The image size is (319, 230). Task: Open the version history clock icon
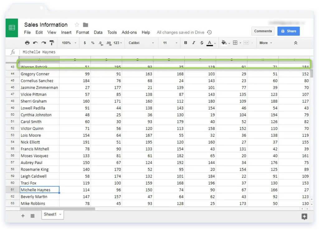[x=209, y=32]
